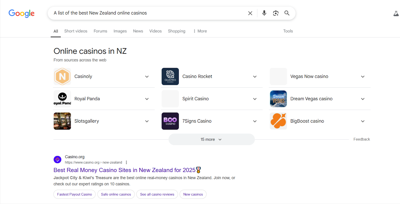Open Best Real Money Casino Sites result

coord(127,170)
